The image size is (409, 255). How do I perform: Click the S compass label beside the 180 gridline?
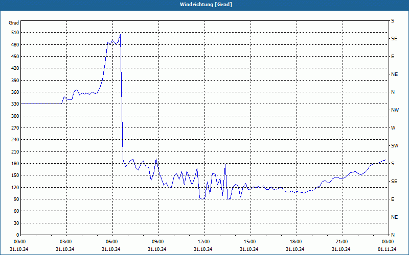[393, 164]
